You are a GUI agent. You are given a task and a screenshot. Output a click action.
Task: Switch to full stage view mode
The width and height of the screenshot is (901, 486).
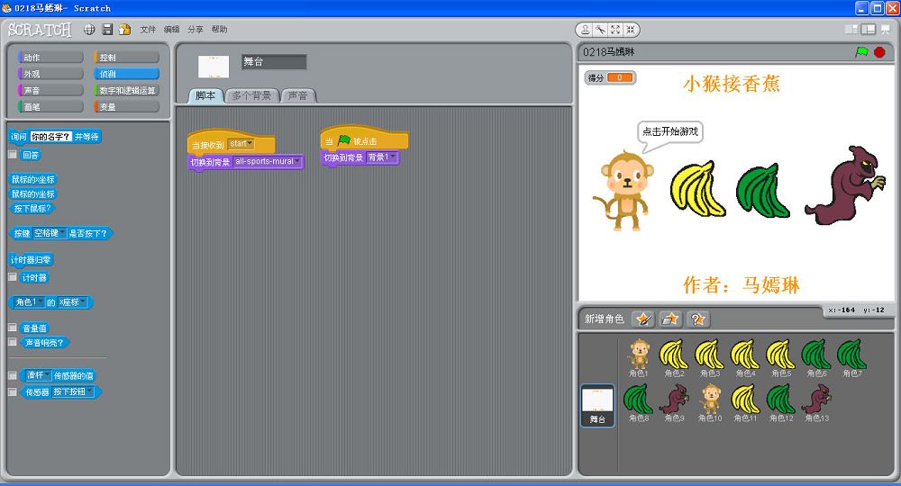click(x=869, y=30)
